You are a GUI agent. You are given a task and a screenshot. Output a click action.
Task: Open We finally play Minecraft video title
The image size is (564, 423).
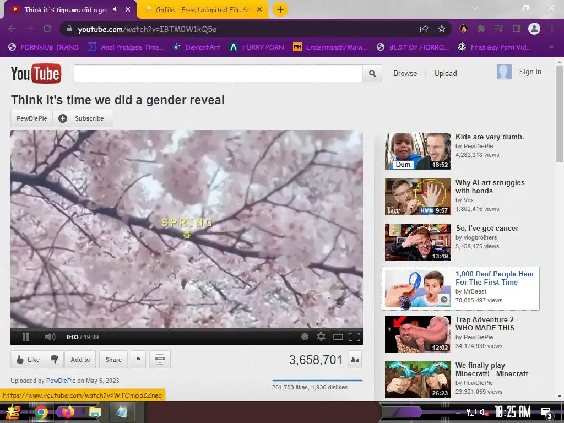[491, 370]
